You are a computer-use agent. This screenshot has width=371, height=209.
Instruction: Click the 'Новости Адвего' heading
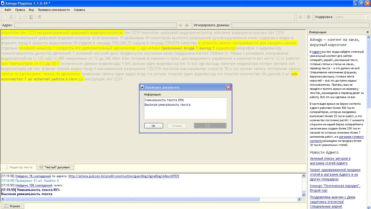[324, 152]
